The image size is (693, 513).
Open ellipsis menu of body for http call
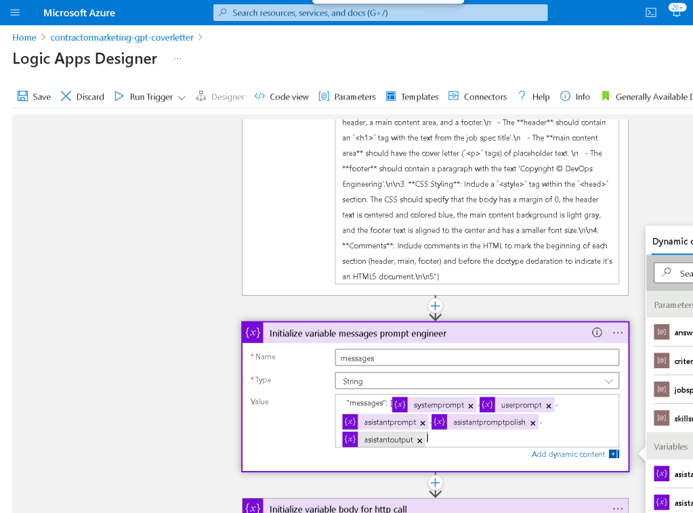pos(618,508)
